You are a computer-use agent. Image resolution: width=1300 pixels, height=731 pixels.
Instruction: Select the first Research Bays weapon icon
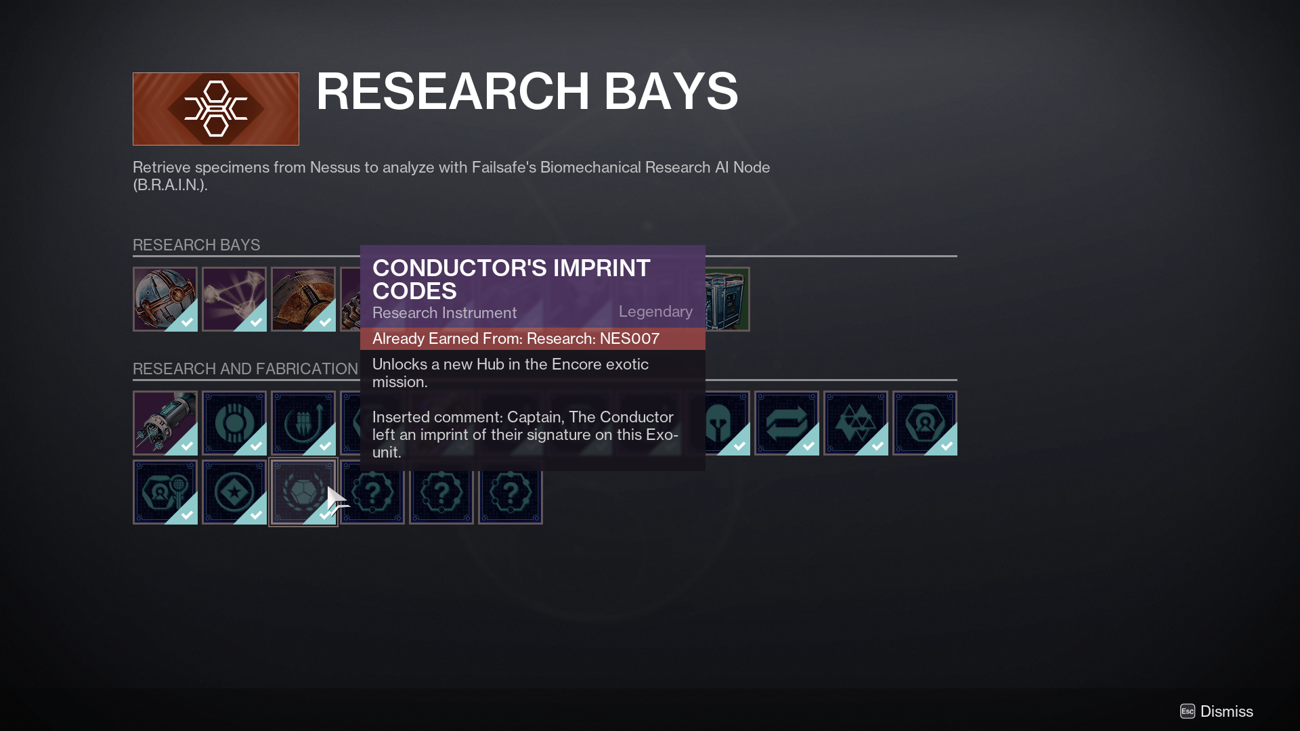(166, 297)
